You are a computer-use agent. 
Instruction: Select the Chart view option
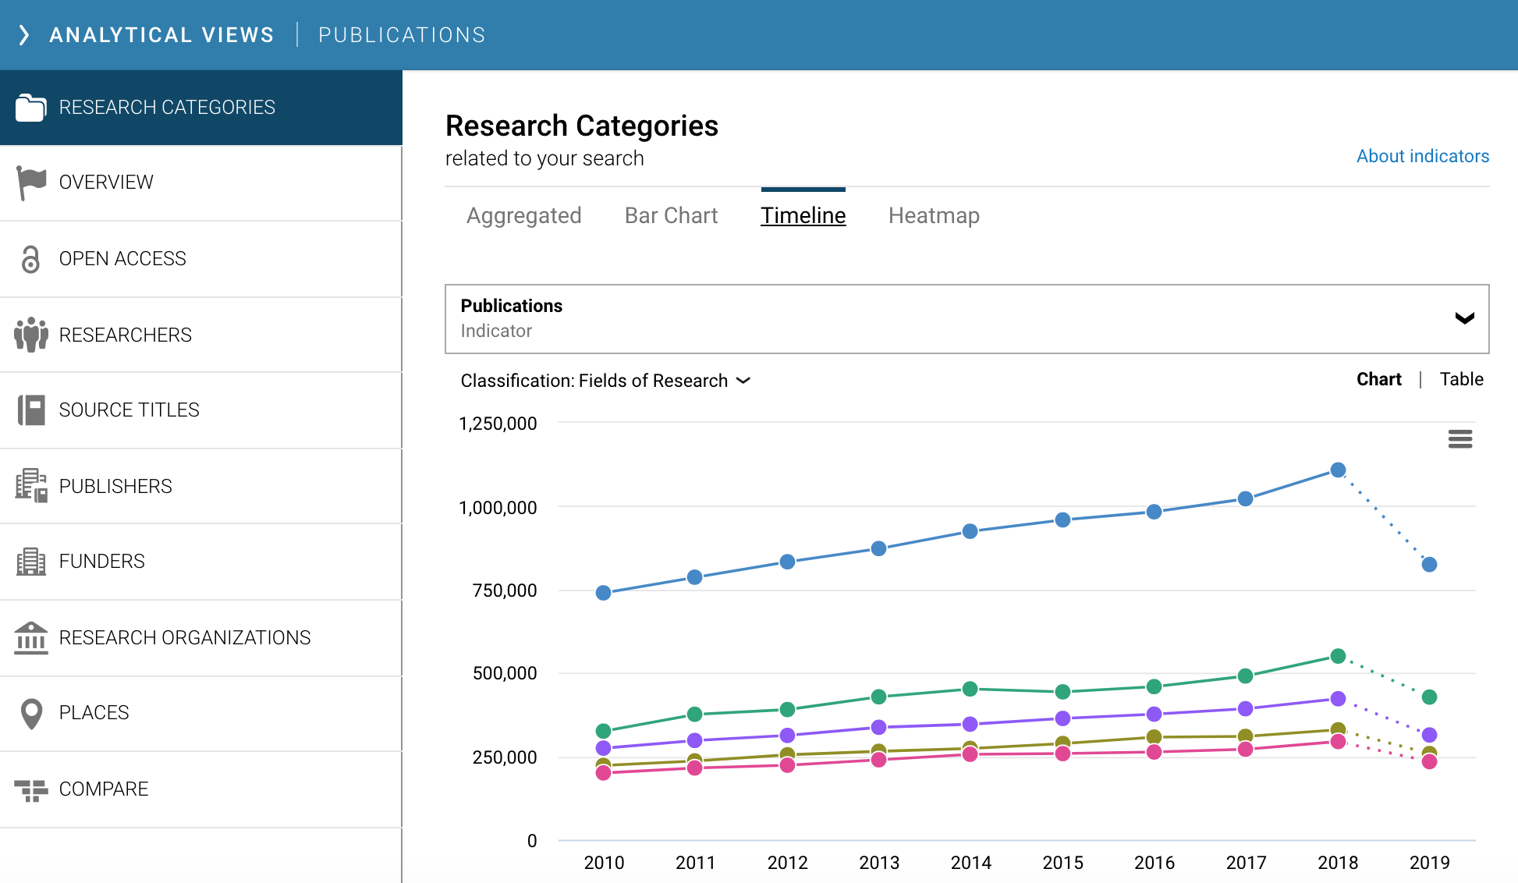[1378, 379]
